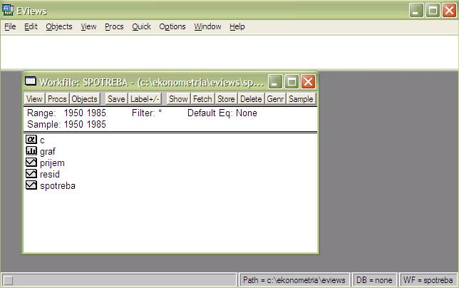Click the Workfile window icon in its title bar
The image size is (459, 288).
pyautogui.click(x=31, y=81)
